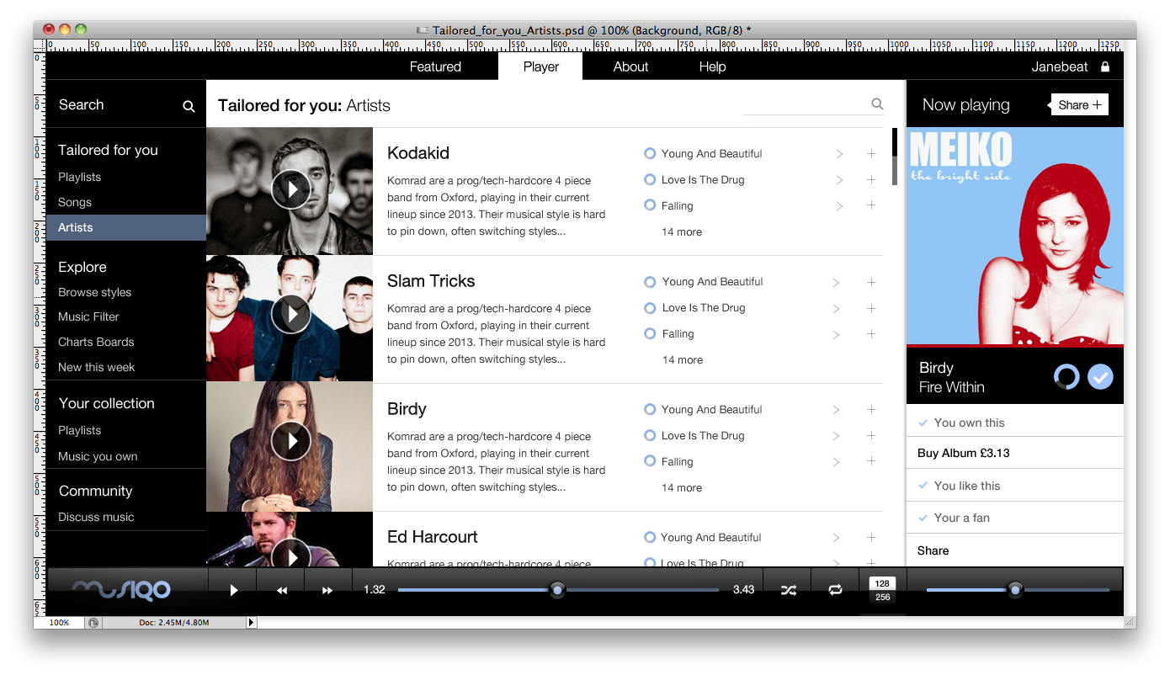
Task: Click the loading ring icon next to Birdy Fire Within
Action: [x=1066, y=376]
